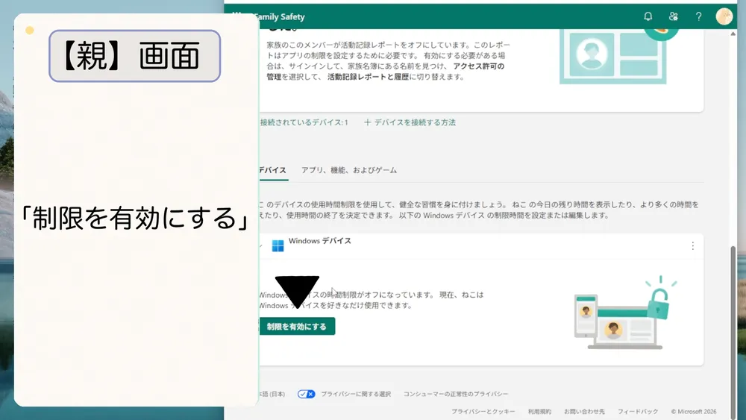The width and height of the screenshot is (746, 420).
Task: Open プライバシーに関する選択 link
Action: pyautogui.click(x=356, y=394)
